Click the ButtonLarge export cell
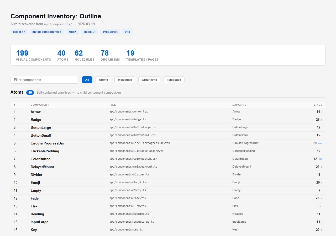Screen dimensions: 336x236 [x=240, y=127]
